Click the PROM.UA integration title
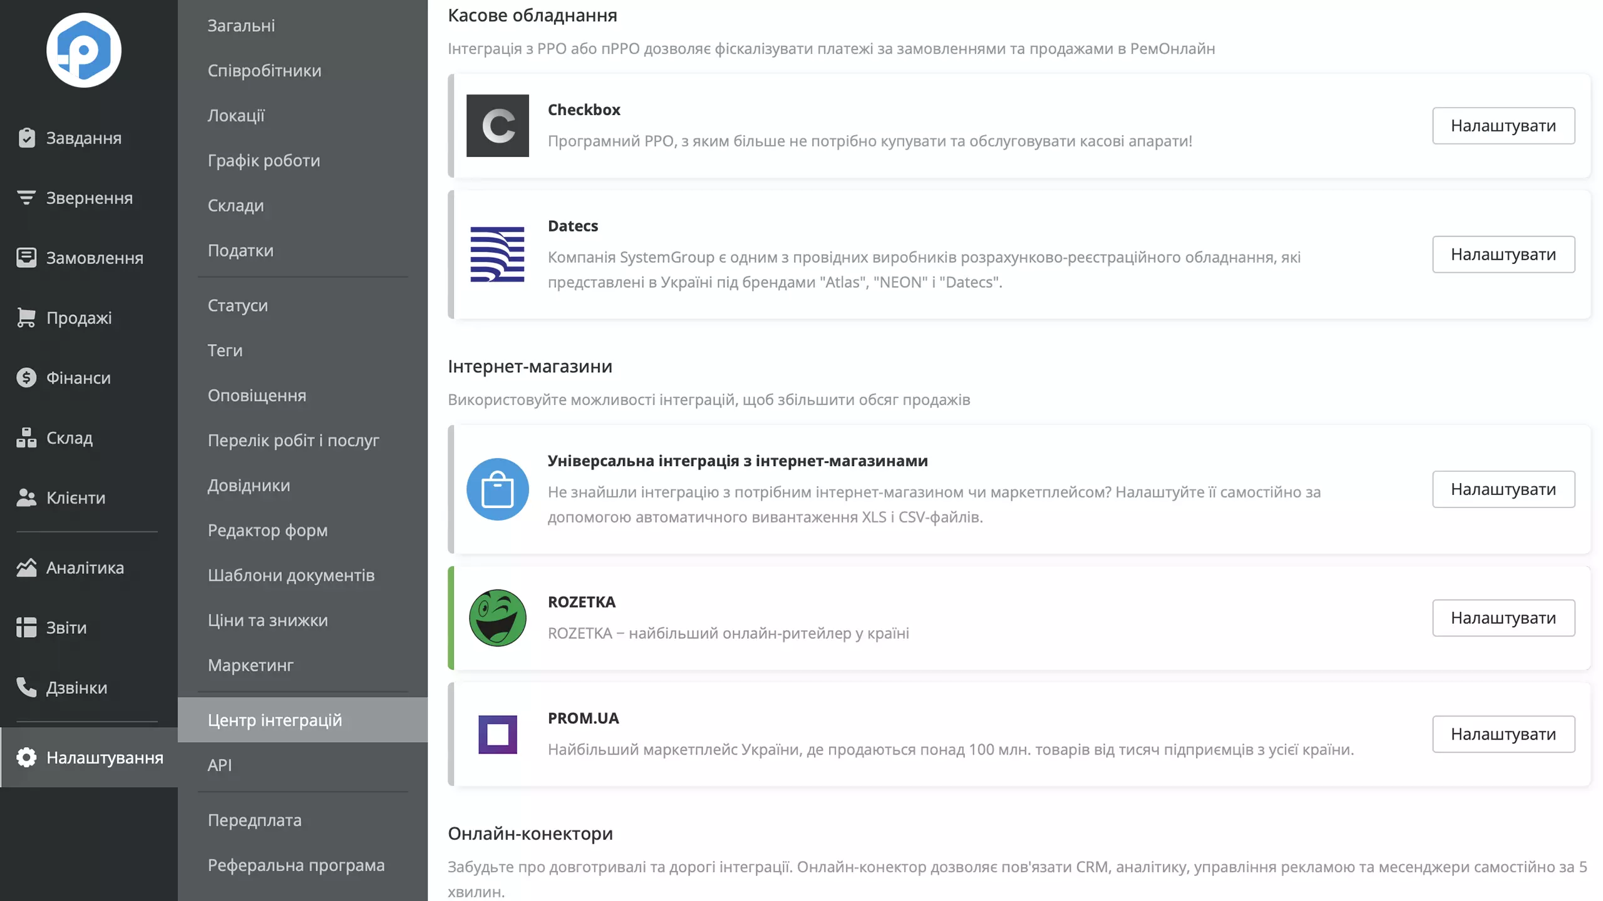 pyautogui.click(x=584, y=718)
